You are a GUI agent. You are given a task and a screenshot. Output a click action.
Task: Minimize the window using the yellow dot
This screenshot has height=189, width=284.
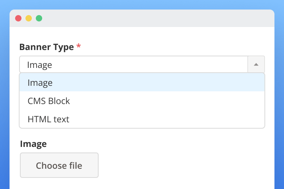point(29,18)
